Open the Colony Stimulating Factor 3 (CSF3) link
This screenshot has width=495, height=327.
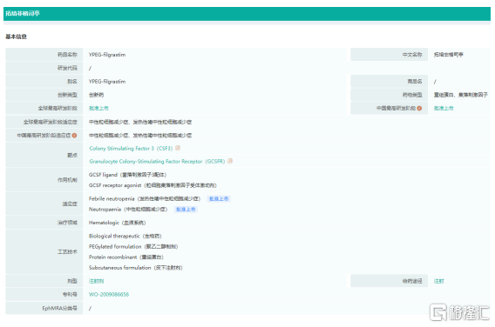(x=131, y=149)
